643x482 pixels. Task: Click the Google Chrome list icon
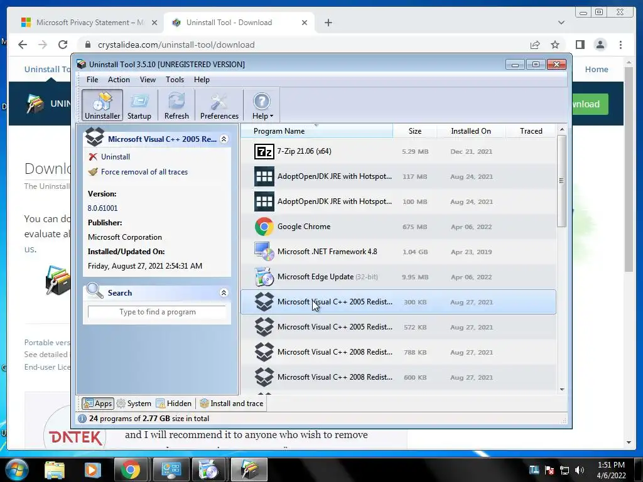pyautogui.click(x=264, y=227)
